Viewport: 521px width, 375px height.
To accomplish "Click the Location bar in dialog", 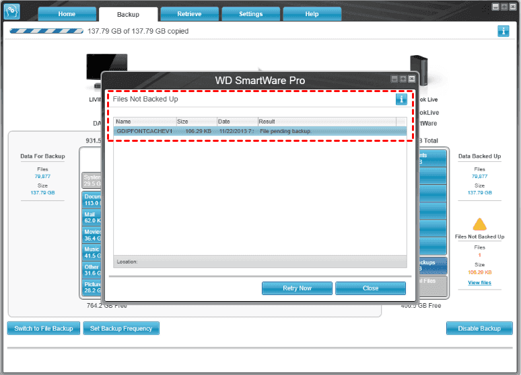I will (x=260, y=262).
